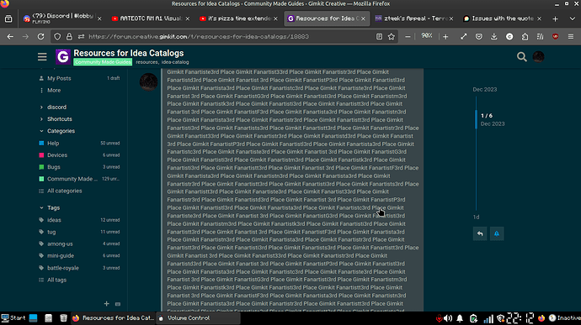Click the 1 / 6 timeline scroller handle
The width and height of the screenshot is (581, 325).
coord(476,119)
